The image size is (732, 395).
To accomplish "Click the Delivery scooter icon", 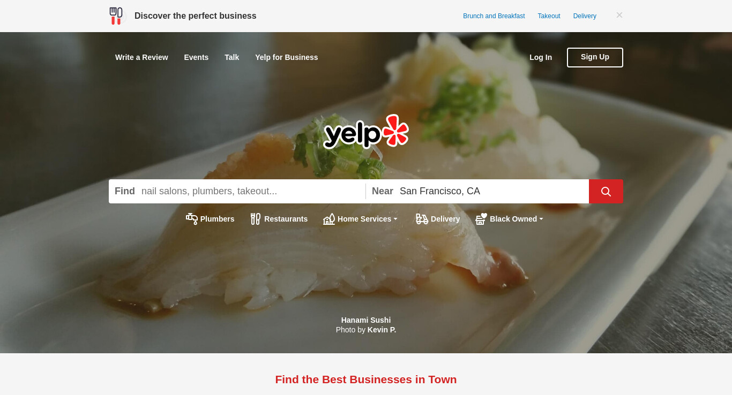I will click(x=422, y=219).
